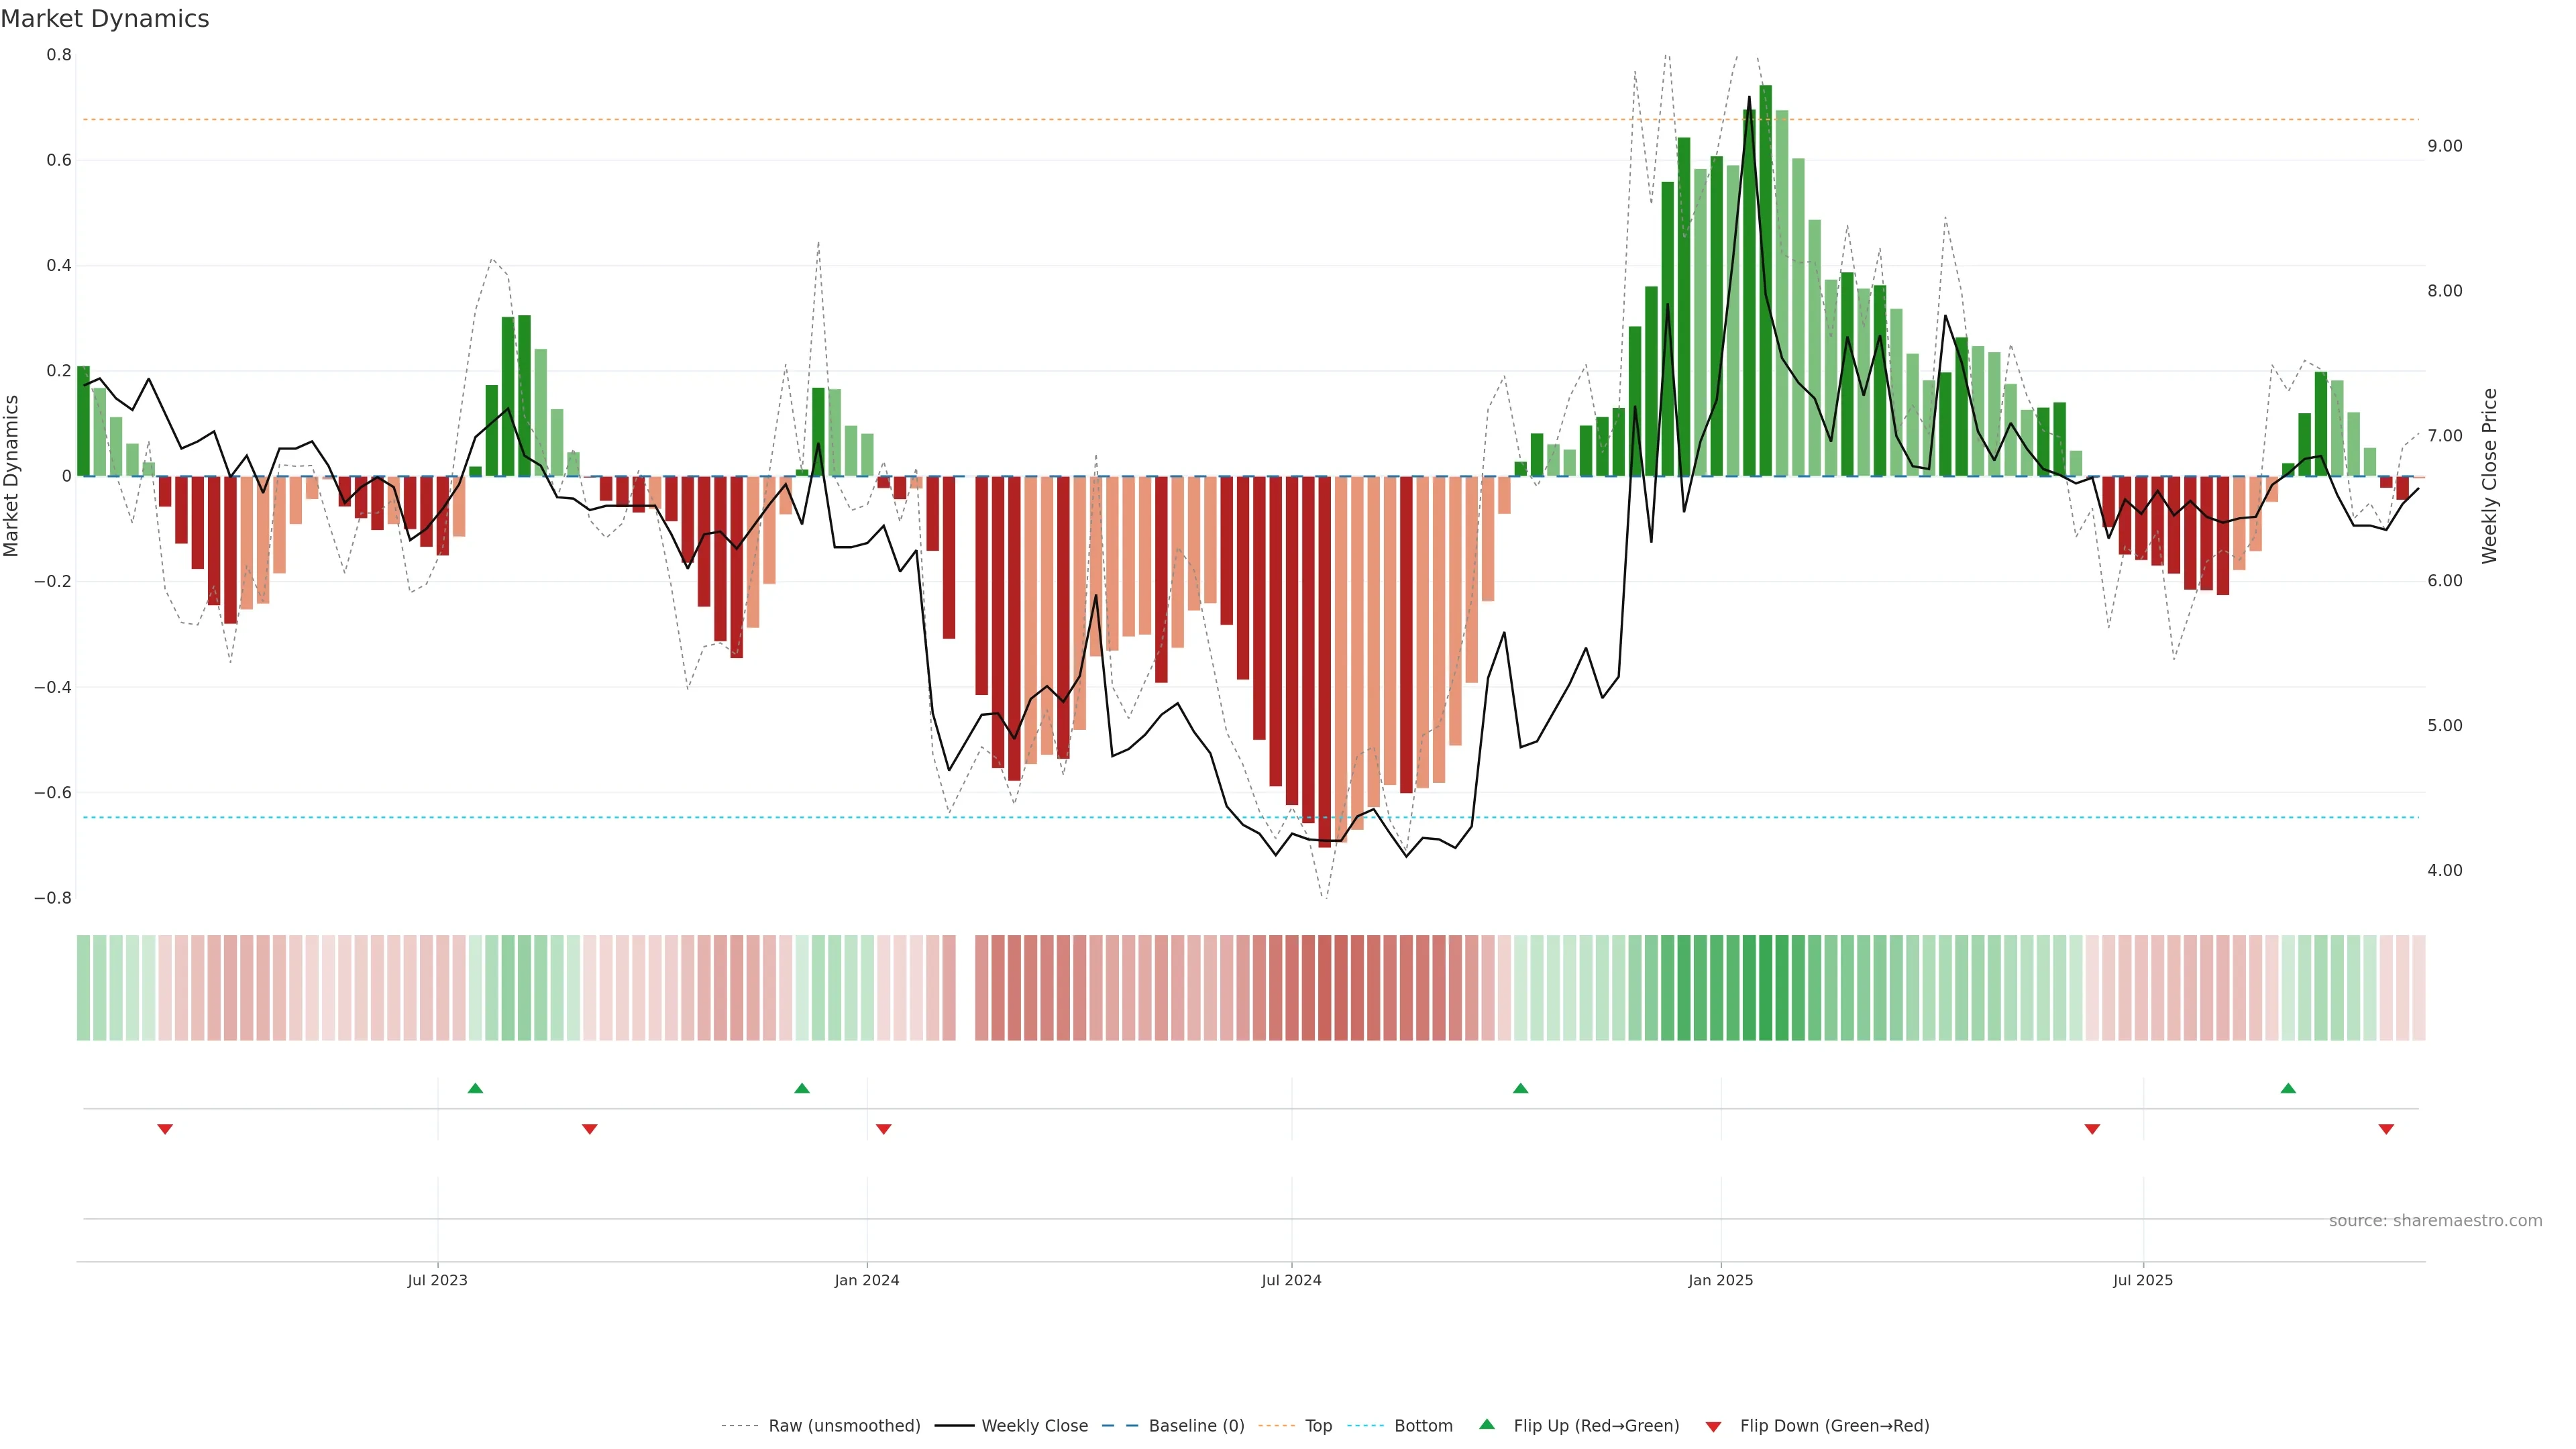
Task: Click the Market Dynamics chart title
Action: [105, 19]
